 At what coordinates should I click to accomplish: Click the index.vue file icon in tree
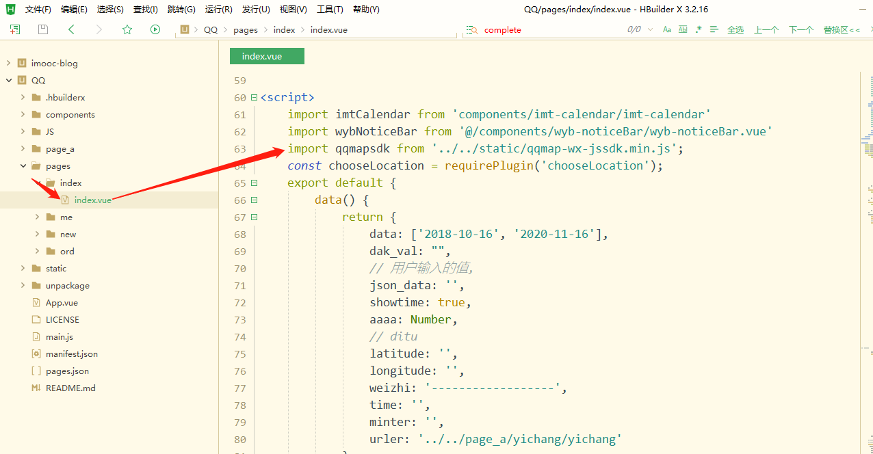coord(65,200)
